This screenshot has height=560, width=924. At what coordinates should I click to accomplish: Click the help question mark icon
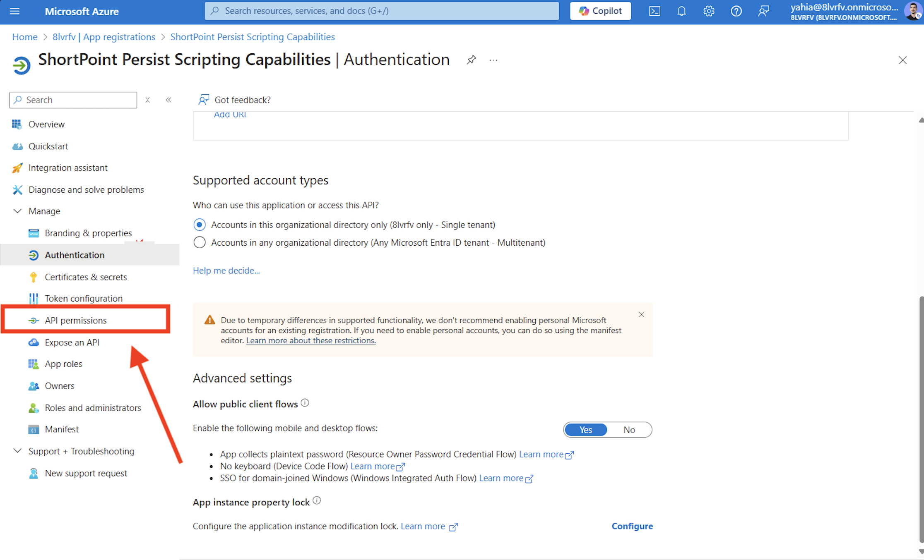click(x=736, y=11)
